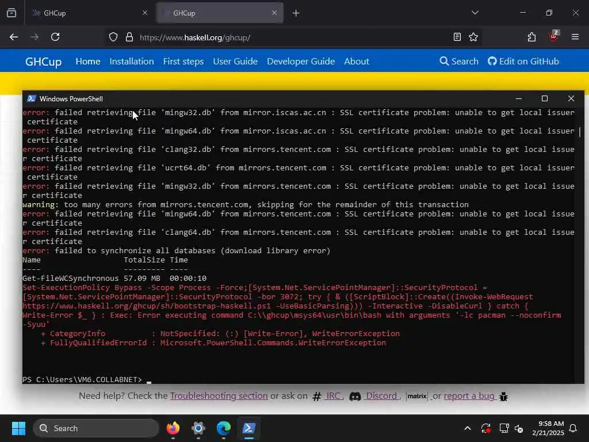
Task: Open the site Search button
Action: [459, 61]
